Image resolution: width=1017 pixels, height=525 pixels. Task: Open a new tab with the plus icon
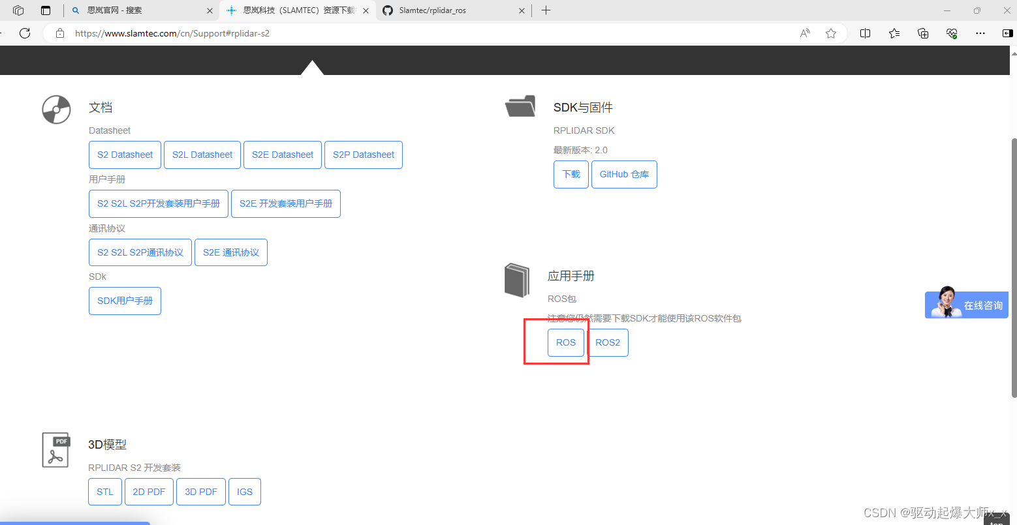click(x=546, y=10)
